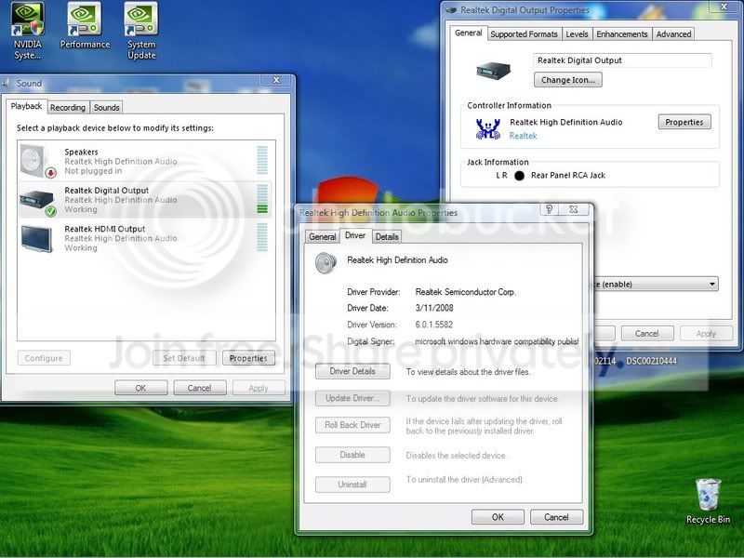Cancel the Sound window
744x558 pixels.
coord(199,388)
